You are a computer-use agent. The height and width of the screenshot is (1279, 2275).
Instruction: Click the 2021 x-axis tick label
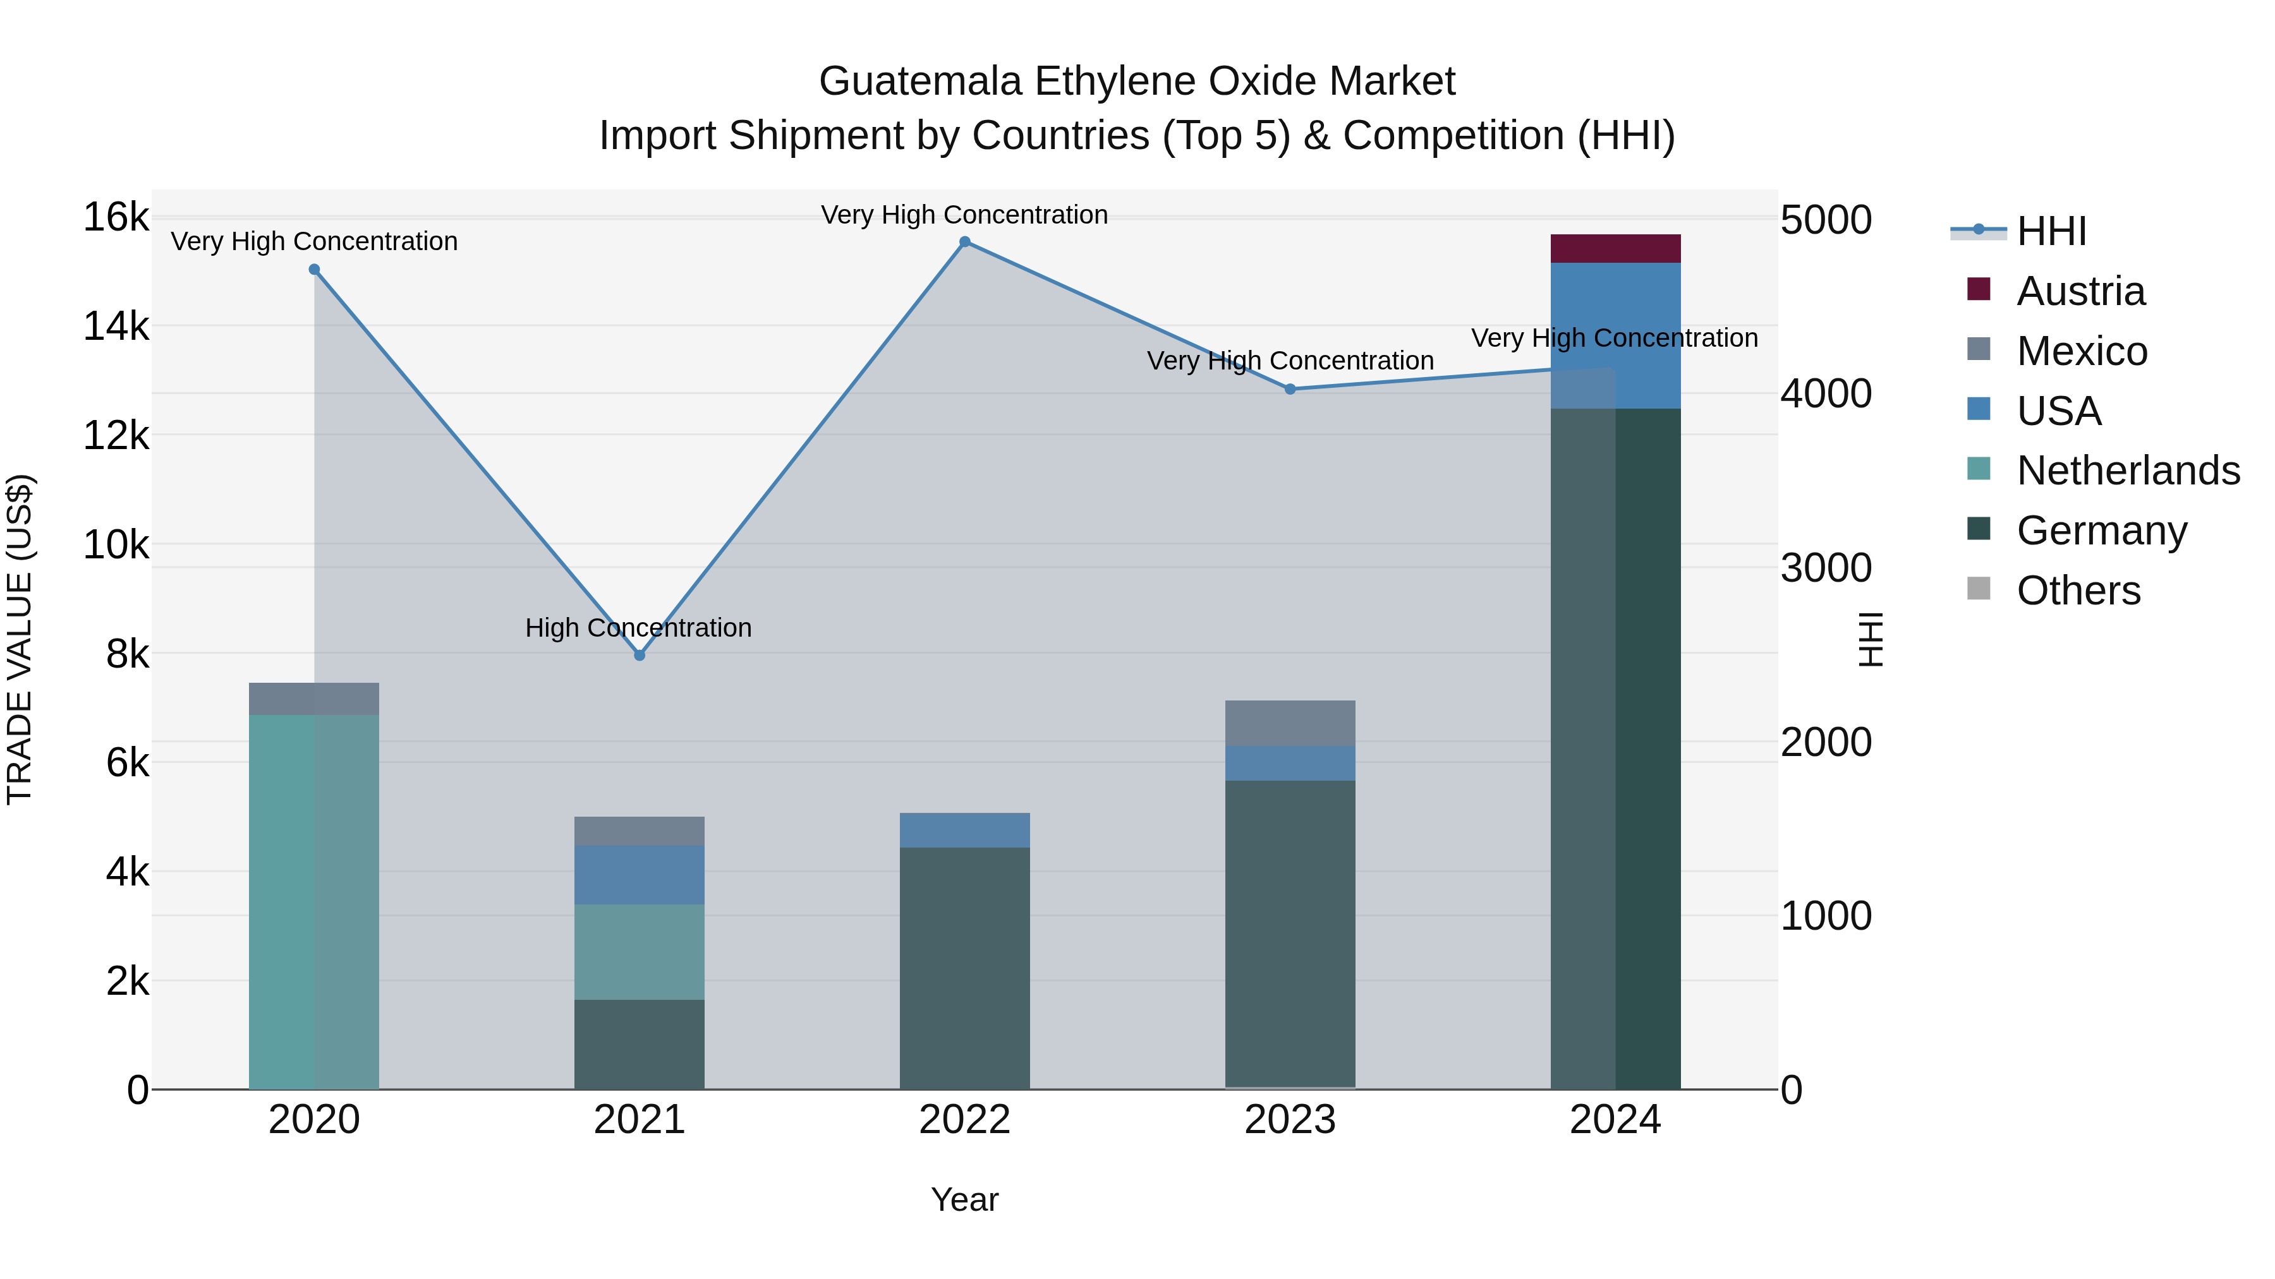640,1120
